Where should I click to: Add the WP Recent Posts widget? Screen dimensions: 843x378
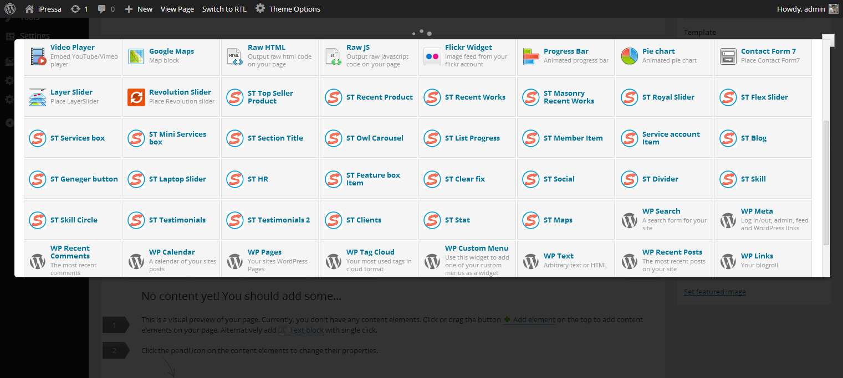pos(665,259)
